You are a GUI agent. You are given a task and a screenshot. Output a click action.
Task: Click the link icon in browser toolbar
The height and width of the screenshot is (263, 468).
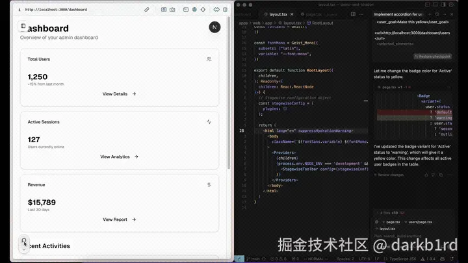click(146, 10)
